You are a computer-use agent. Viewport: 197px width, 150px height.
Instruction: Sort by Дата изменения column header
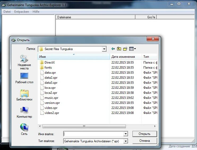coord(126,56)
